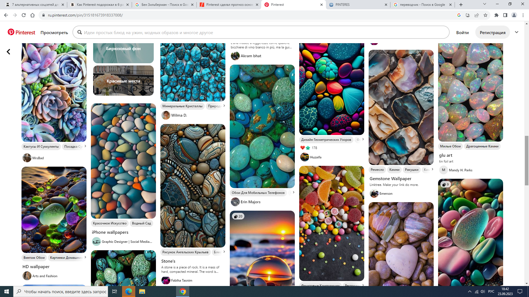Open the succulents pin image
The image size is (529, 297).
(54, 92)
